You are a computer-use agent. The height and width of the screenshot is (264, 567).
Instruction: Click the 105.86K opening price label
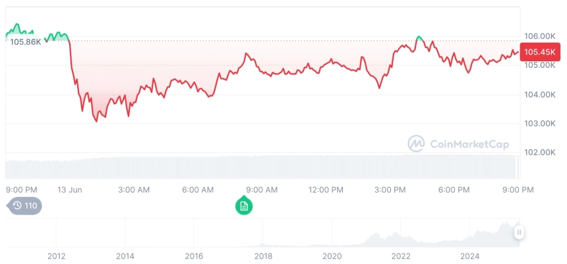(x=25, y=41)
